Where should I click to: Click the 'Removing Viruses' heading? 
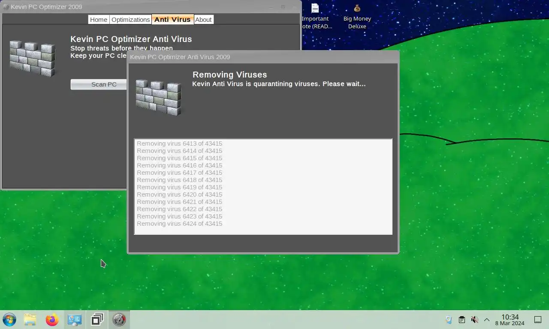pos(230,75)
